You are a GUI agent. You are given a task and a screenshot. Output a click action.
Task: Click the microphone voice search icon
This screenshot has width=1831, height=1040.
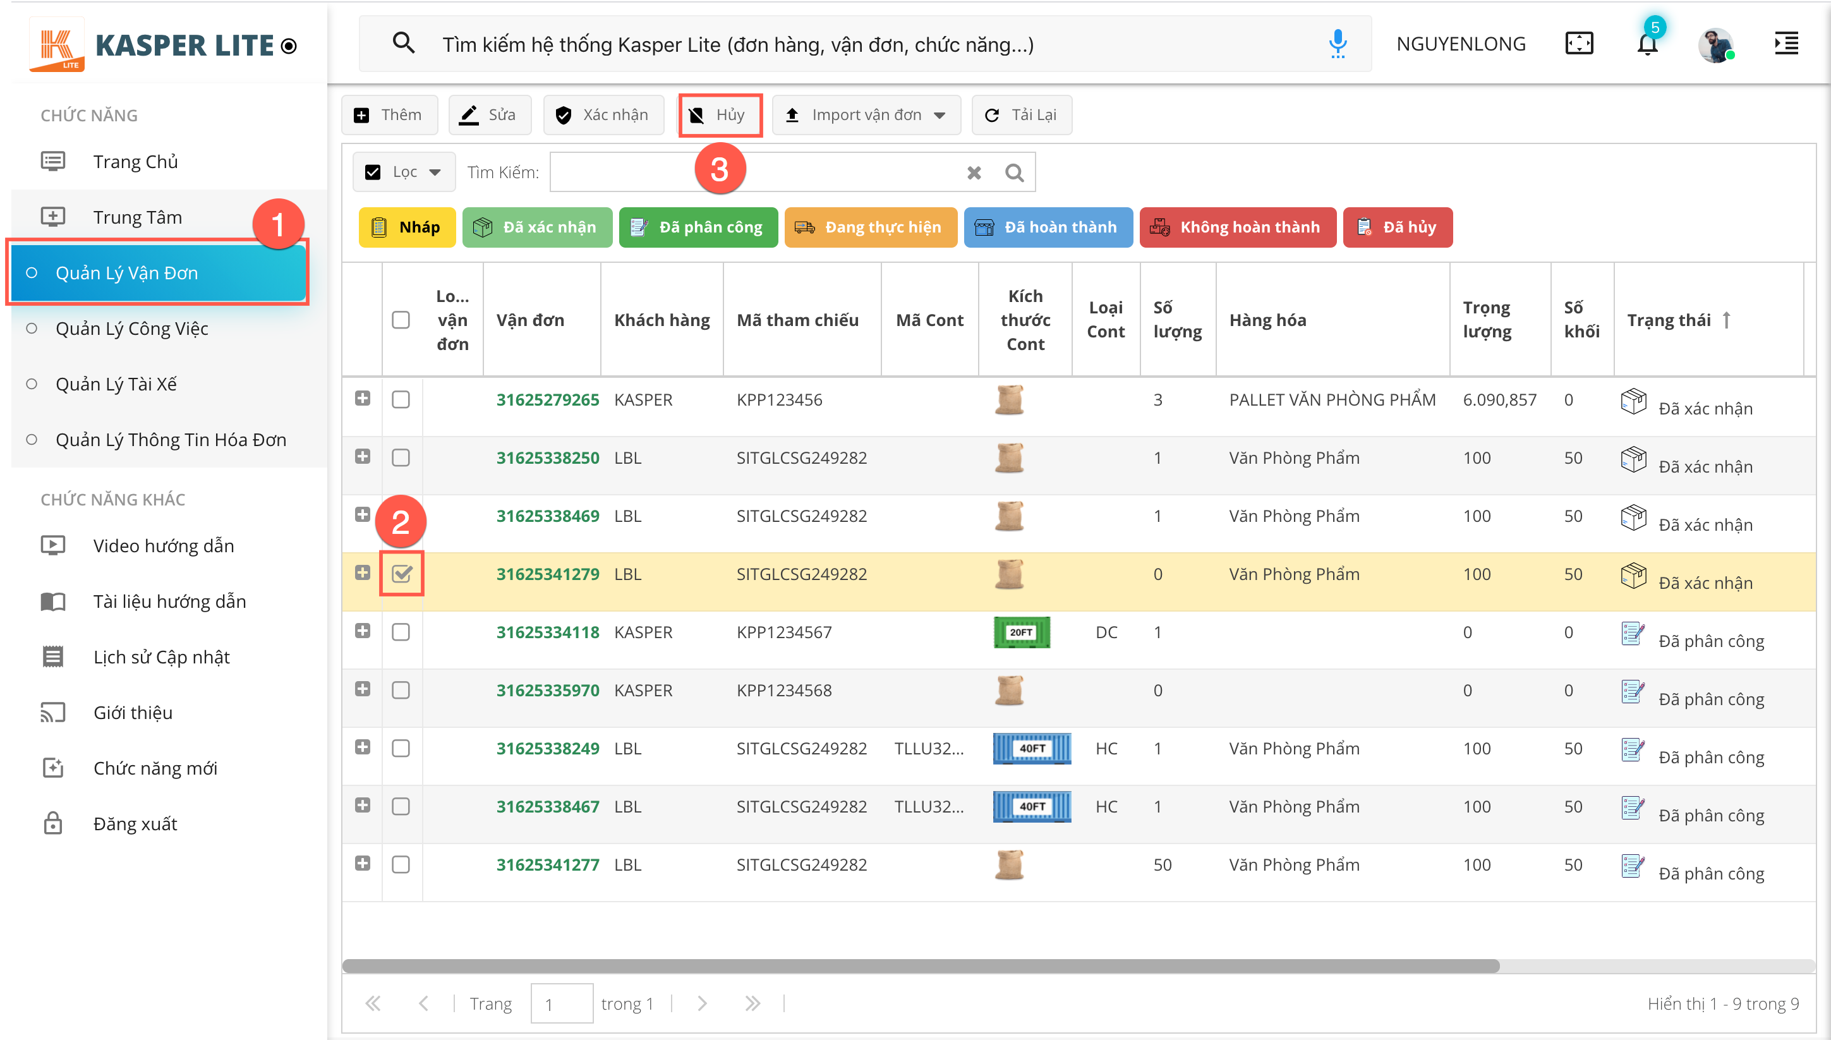pyautogui.click(x=1337, y=44)
